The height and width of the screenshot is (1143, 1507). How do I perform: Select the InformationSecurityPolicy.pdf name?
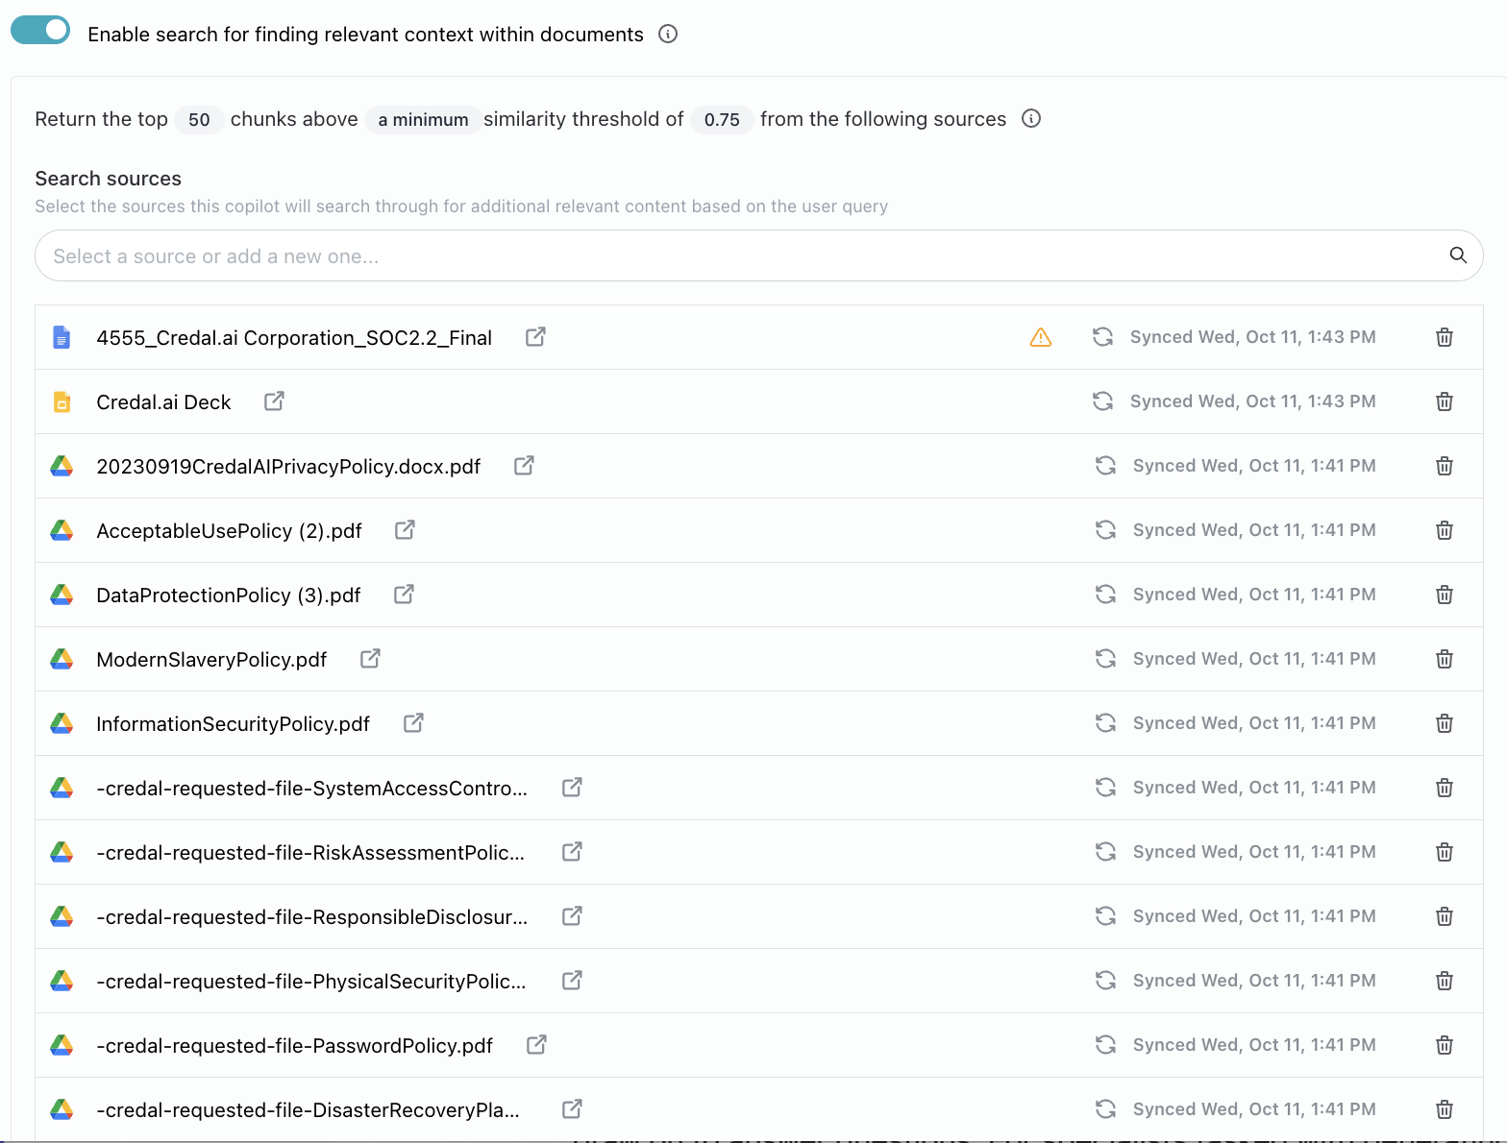click(233, 724)
